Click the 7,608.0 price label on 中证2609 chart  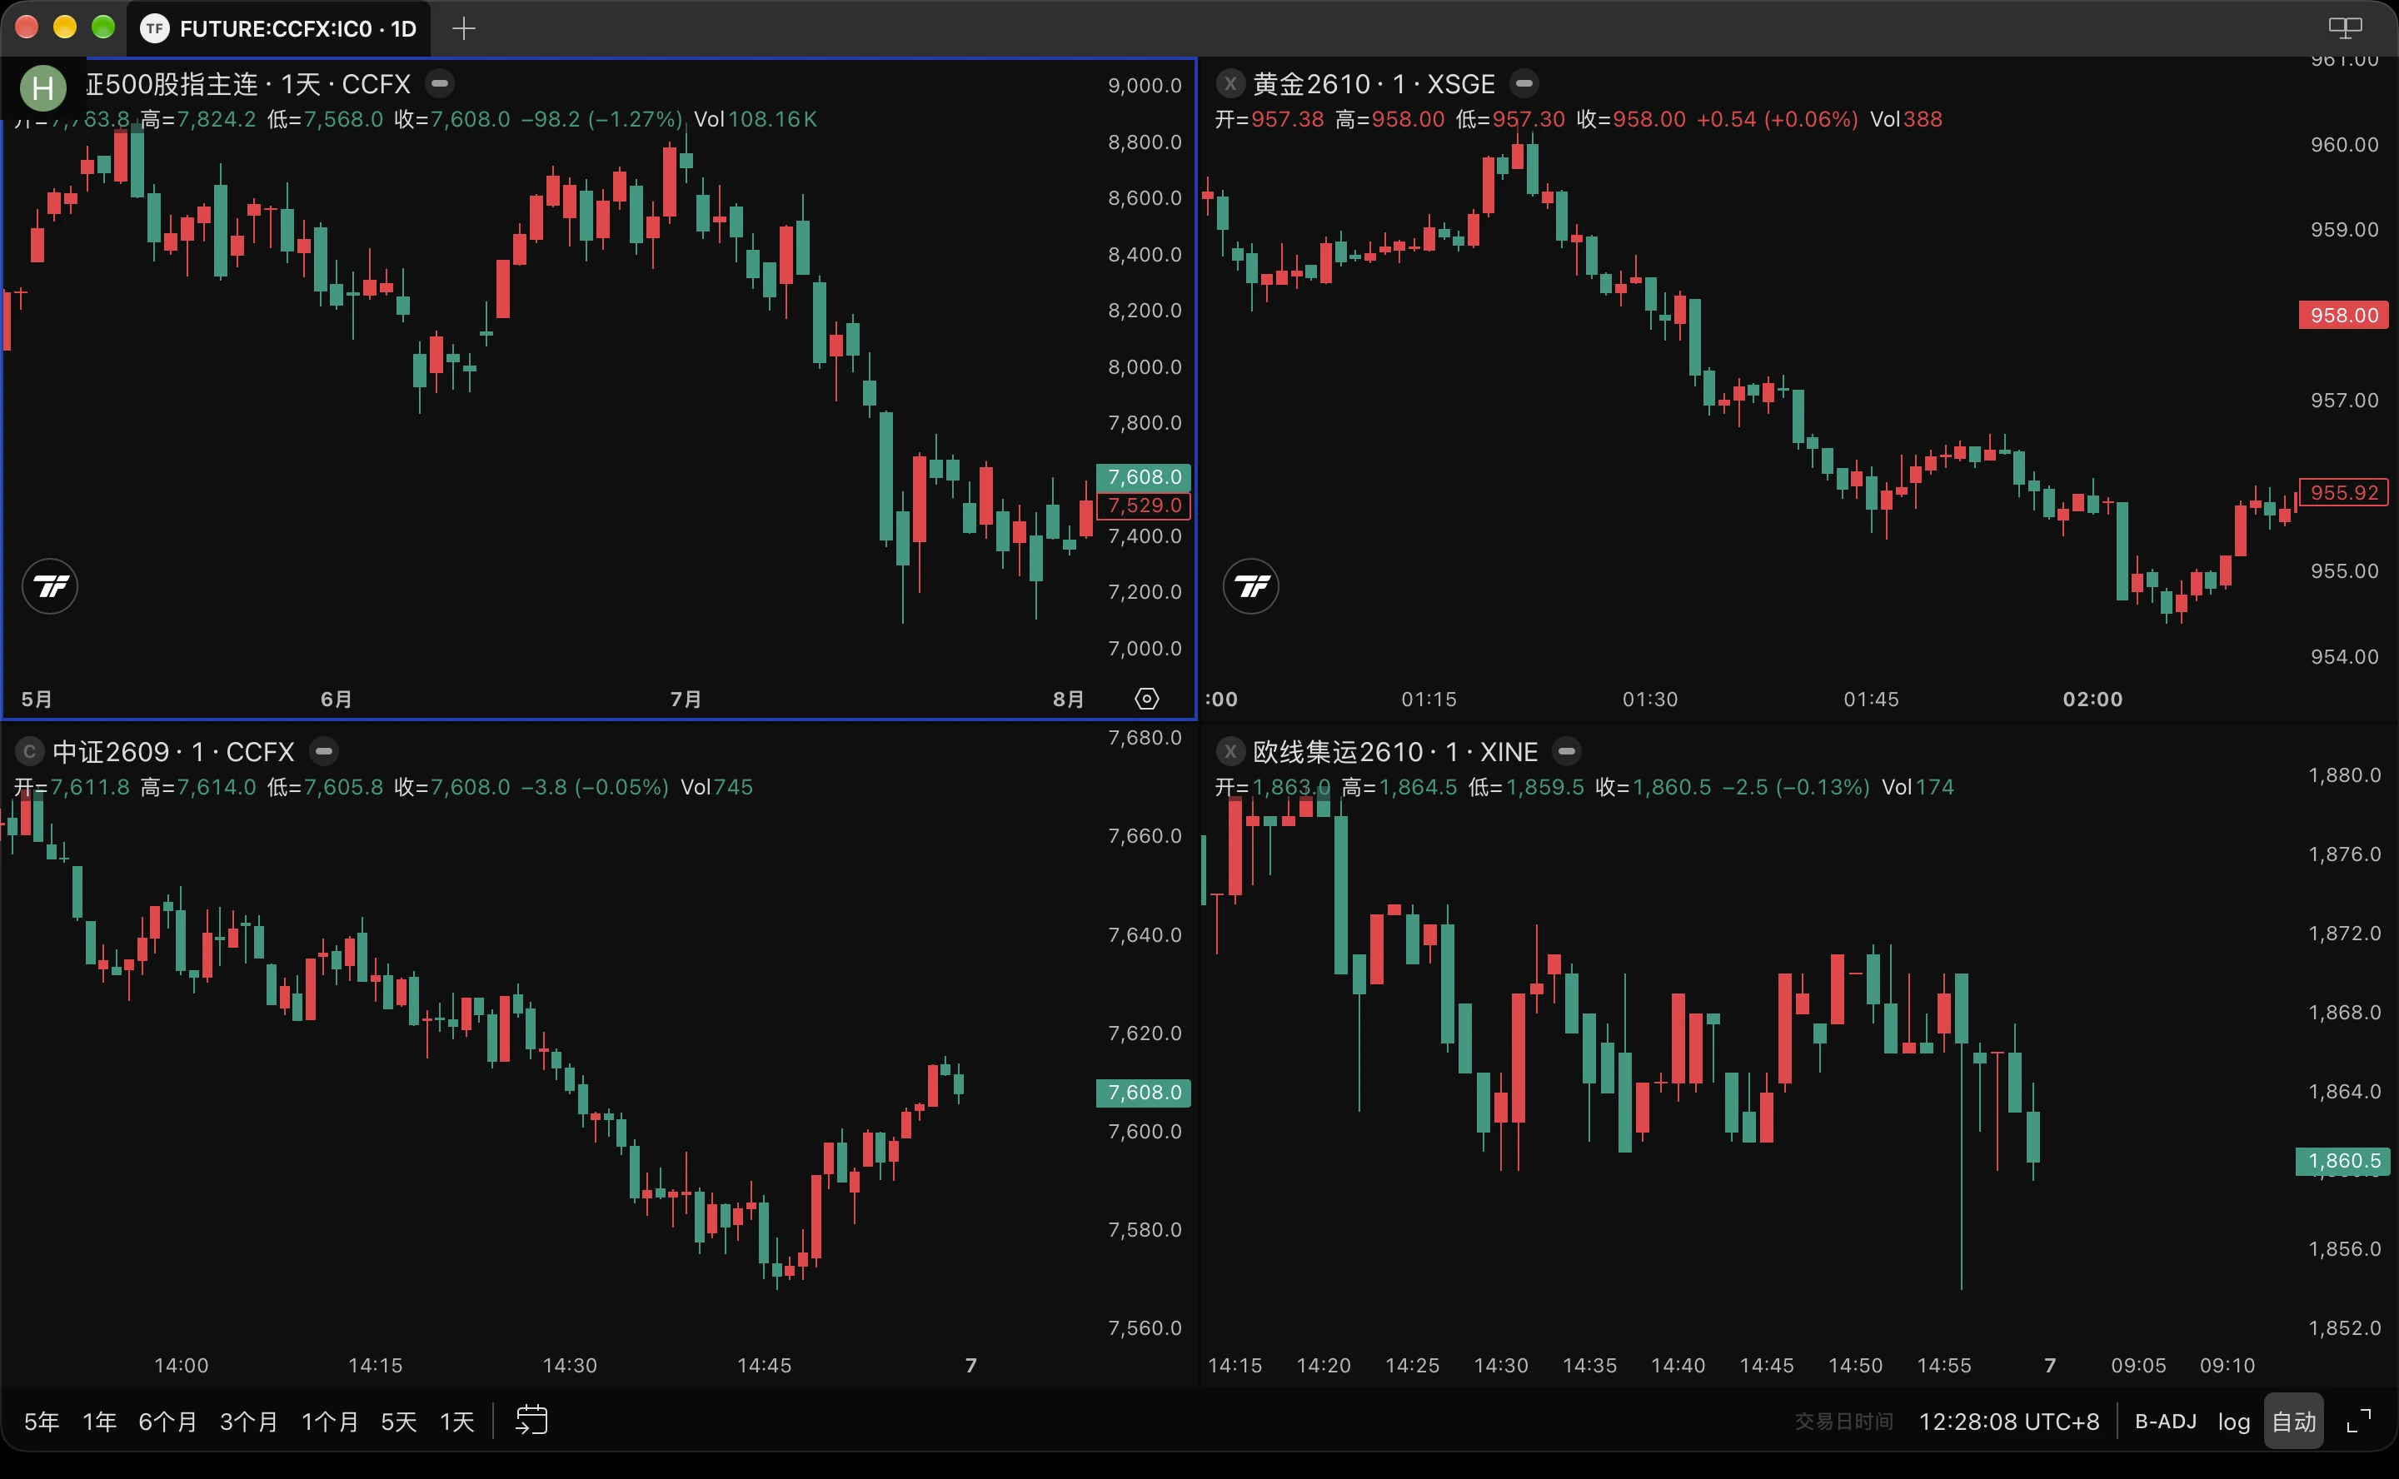pyautogui.click(x=1144, y=1093)
